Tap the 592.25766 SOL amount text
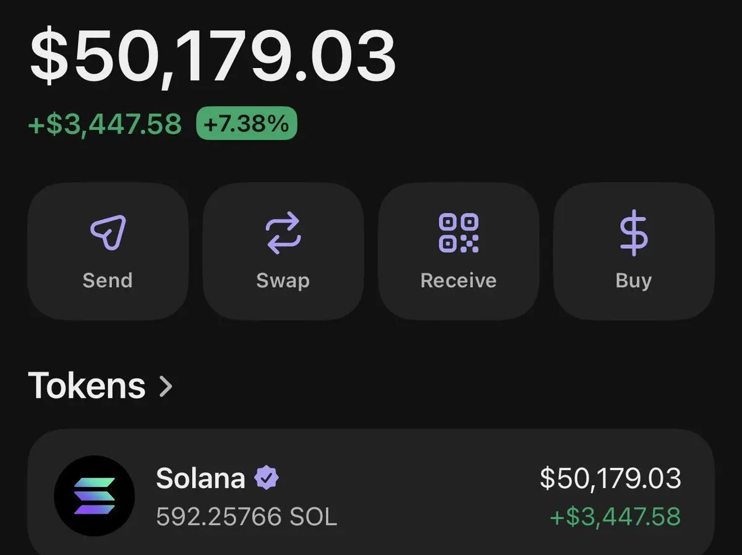The image size is (742, 555). coord(247,516)
